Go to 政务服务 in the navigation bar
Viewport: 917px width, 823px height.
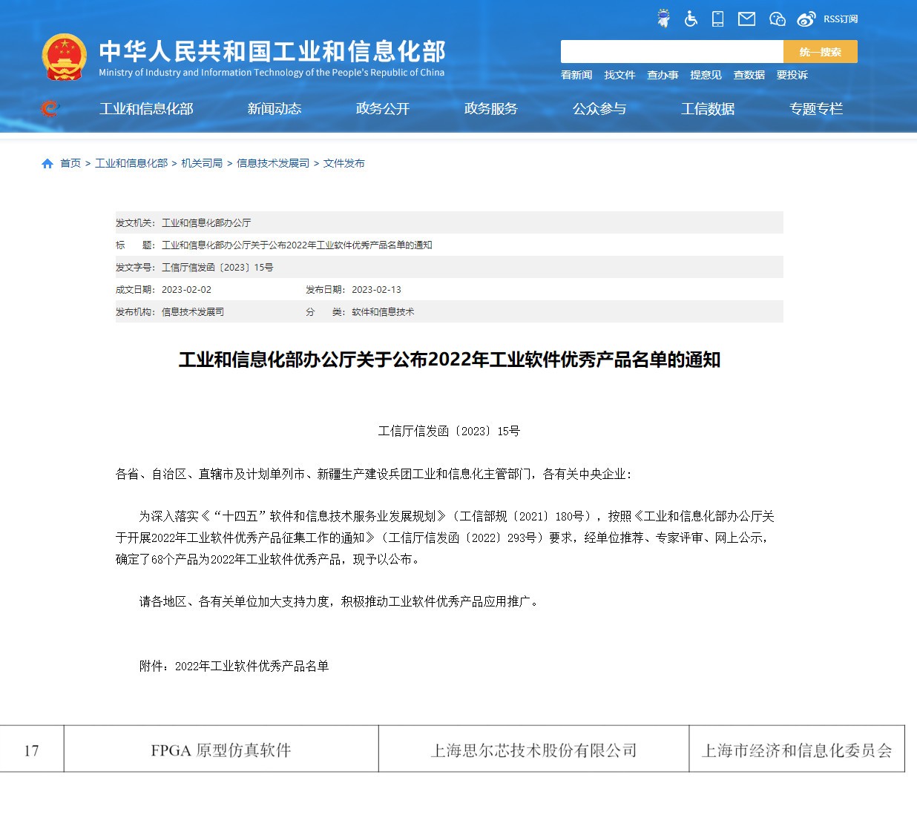coord(490,109)
